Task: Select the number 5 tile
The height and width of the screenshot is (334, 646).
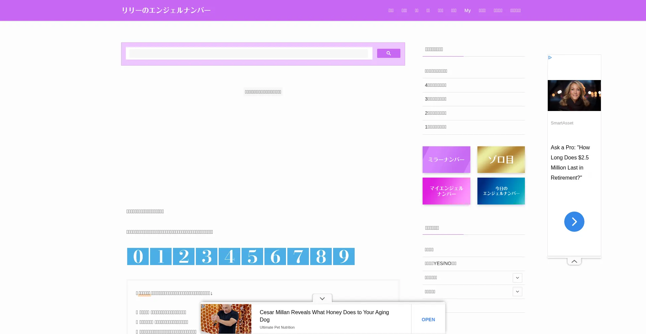Action: 252,256
